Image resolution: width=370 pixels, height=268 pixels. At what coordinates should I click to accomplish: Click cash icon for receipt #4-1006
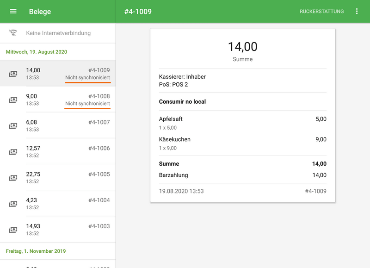click(x=13, y=151)
